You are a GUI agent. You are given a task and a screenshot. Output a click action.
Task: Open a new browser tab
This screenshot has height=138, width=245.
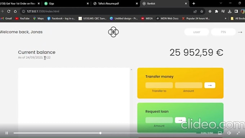click(193, 4)
